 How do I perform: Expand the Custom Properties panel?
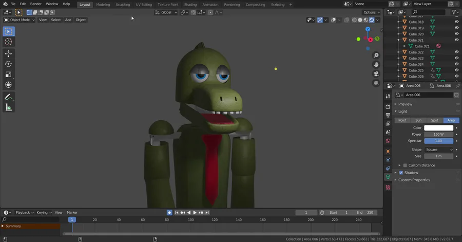tap(414, 180)
